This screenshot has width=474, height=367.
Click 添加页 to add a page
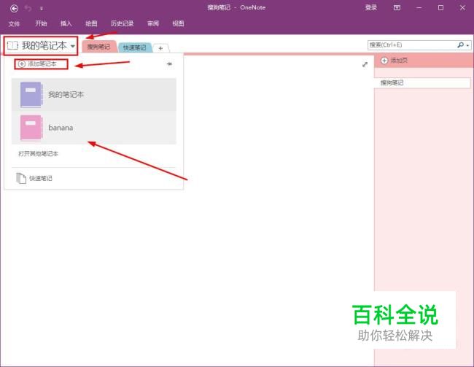(x=395, y=61)
